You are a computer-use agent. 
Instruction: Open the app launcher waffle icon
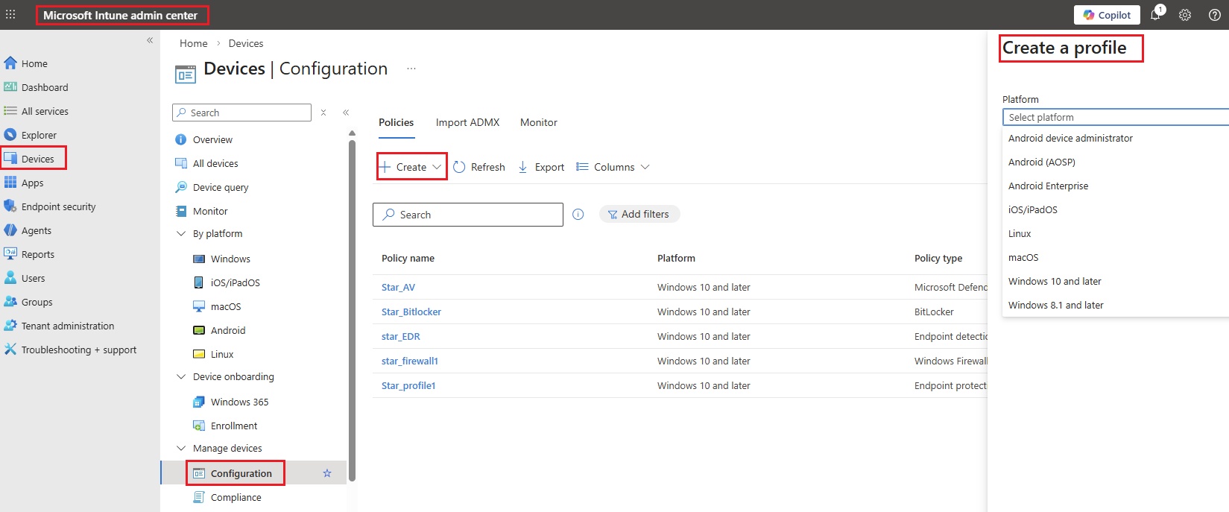10,15
